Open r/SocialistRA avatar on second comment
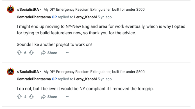 click(x=10, y=72)
